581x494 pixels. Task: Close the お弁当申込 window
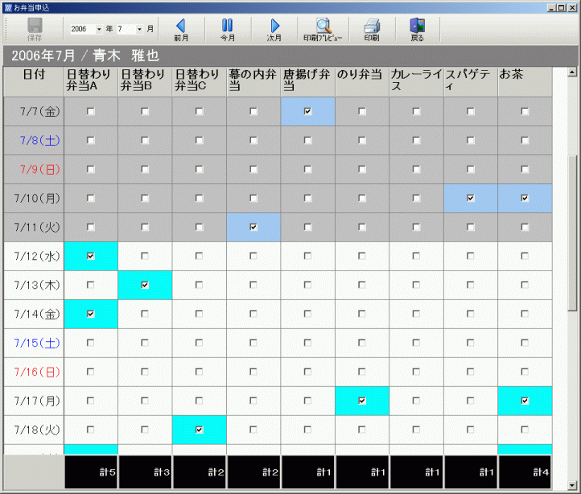[x=572, y=8]
